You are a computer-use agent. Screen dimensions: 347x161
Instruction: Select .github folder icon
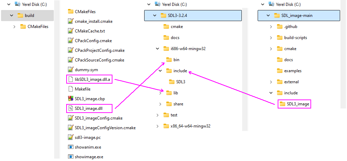click(280, 27)
